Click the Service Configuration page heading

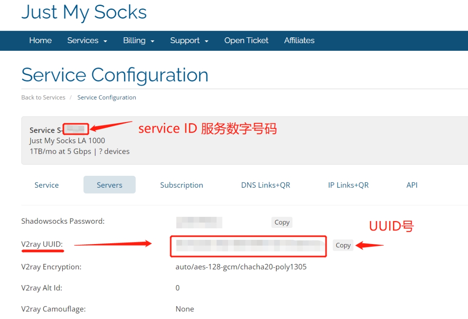click(x=115, y=75)
